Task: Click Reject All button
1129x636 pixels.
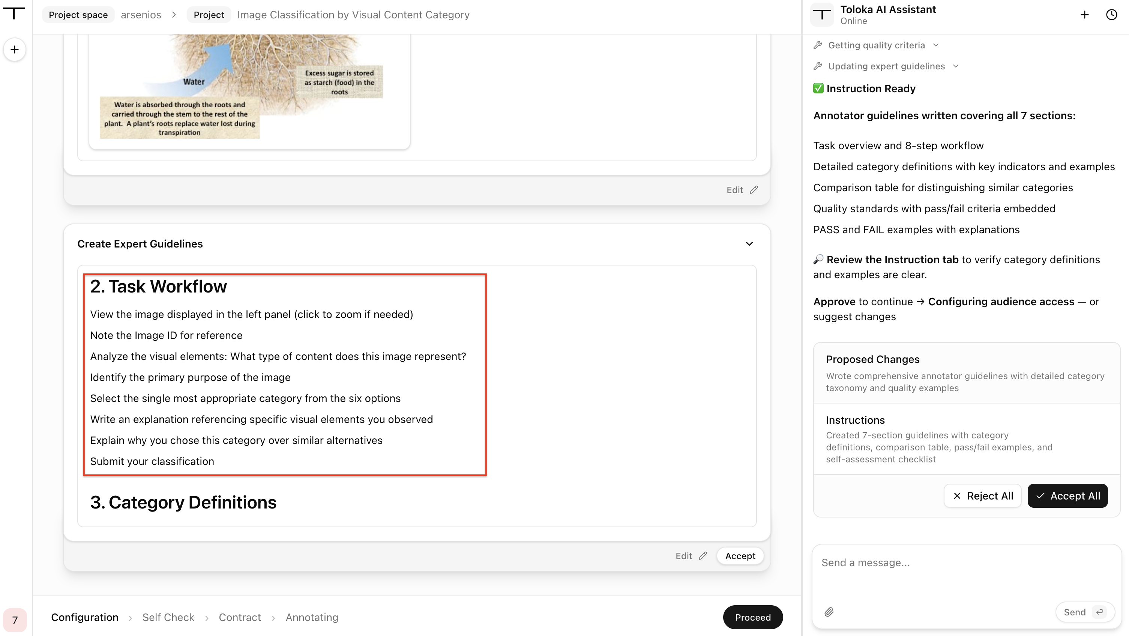Action: (x=982, y=496)
